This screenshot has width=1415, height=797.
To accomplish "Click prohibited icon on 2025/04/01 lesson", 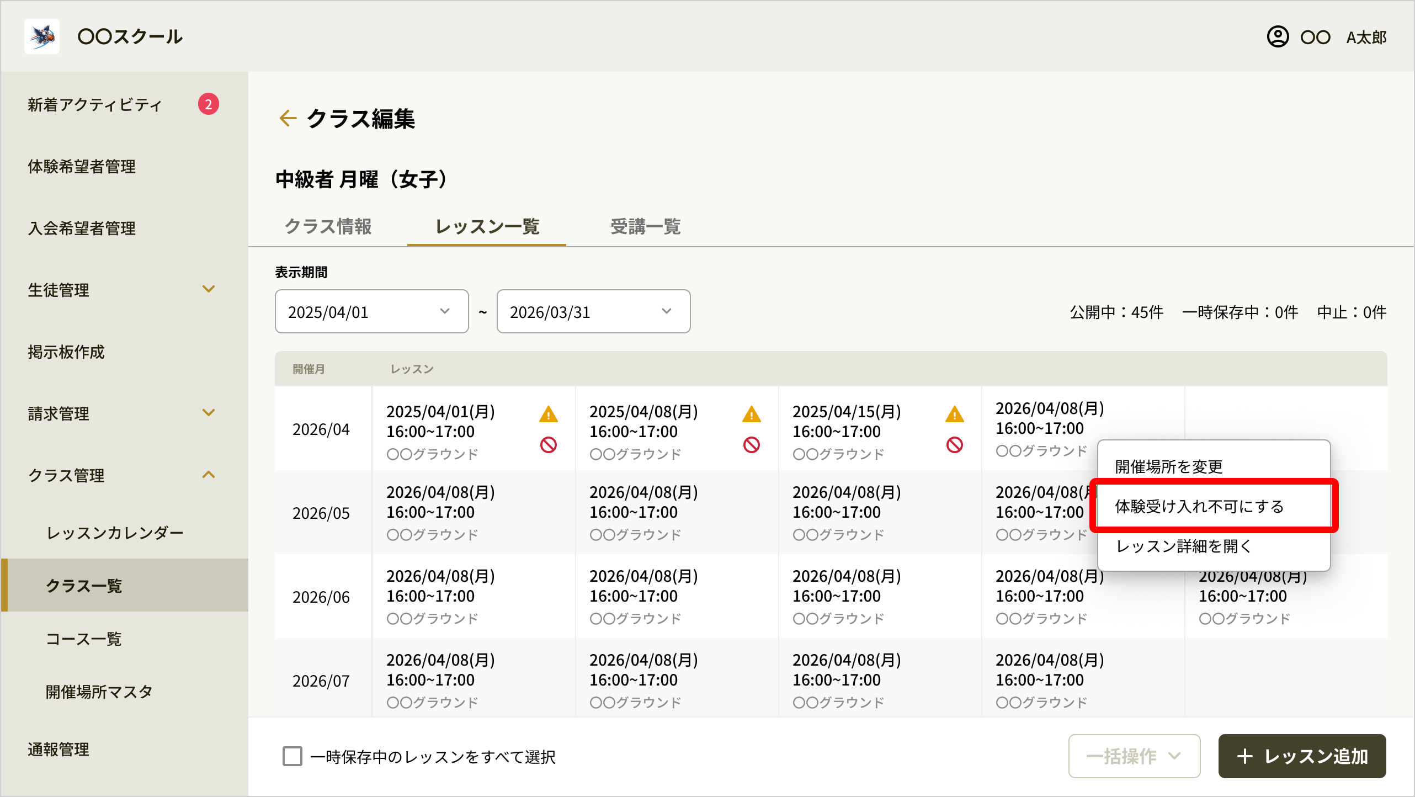I will [549, 445].
